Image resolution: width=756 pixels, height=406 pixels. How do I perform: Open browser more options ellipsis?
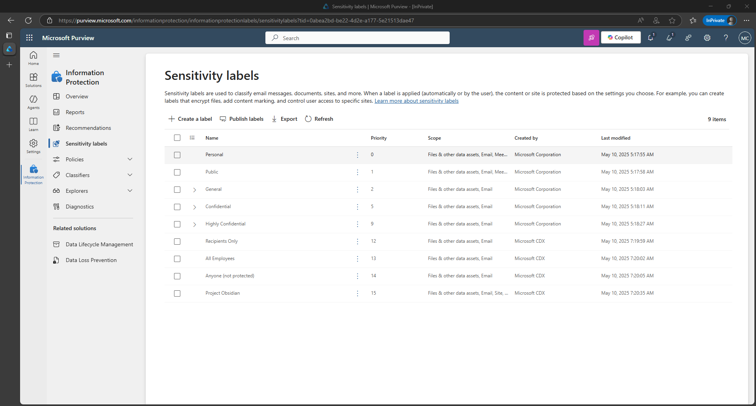pos(747,20)
